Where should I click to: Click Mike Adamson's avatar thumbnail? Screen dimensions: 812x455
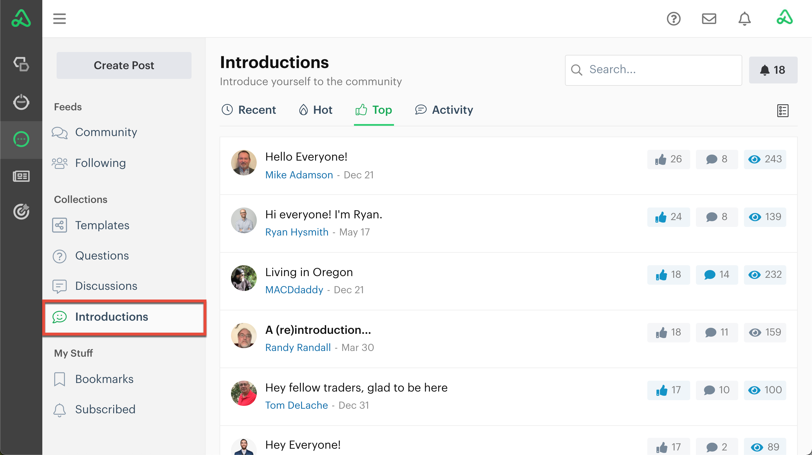point(244,163)
